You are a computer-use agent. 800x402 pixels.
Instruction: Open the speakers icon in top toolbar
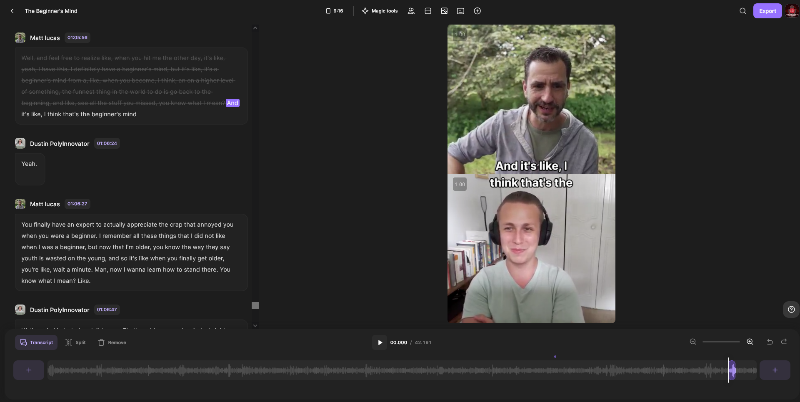411,11
